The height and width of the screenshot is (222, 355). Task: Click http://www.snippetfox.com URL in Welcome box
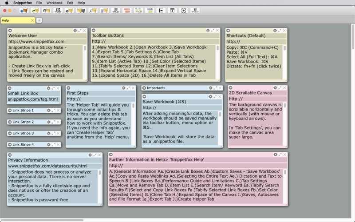pos(47,42)
